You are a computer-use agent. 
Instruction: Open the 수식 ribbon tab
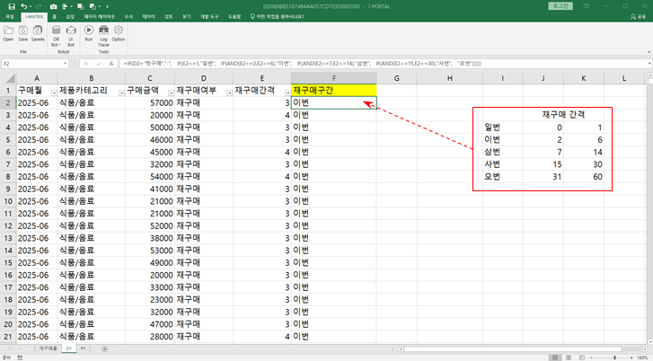pos(128,16)
